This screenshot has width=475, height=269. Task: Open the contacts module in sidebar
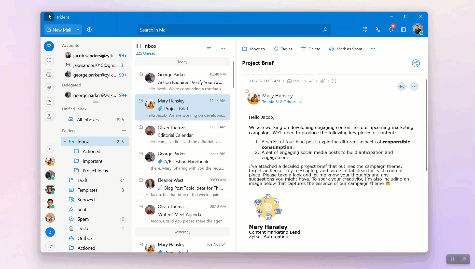[x=49, y=116]
